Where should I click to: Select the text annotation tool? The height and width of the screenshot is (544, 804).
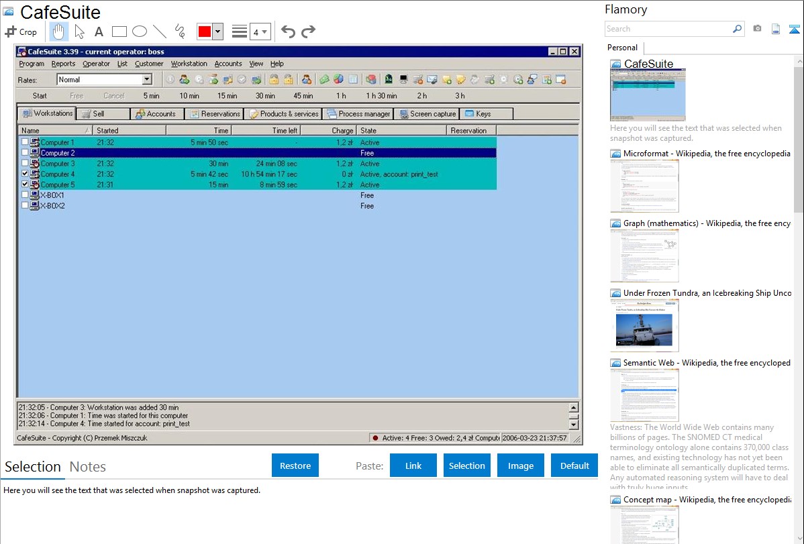tap(99, 32)
